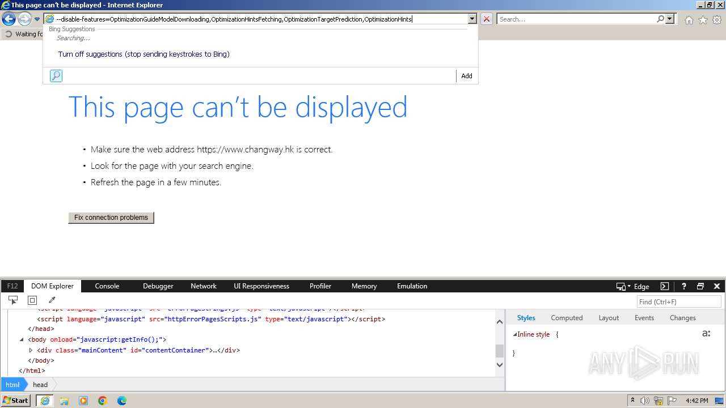Screen dimensions: 726x408
Task: Activate the Select element tool icon
Action: tap(13, 300)
